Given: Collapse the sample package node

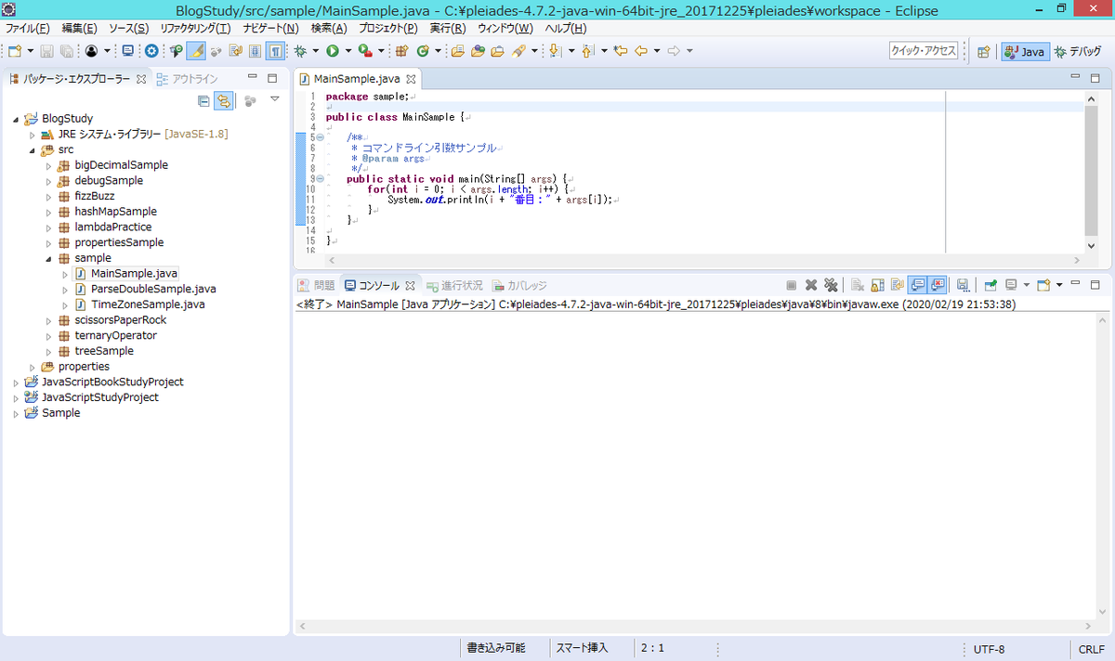Looking at the screenshot, I should click(48, 258).
